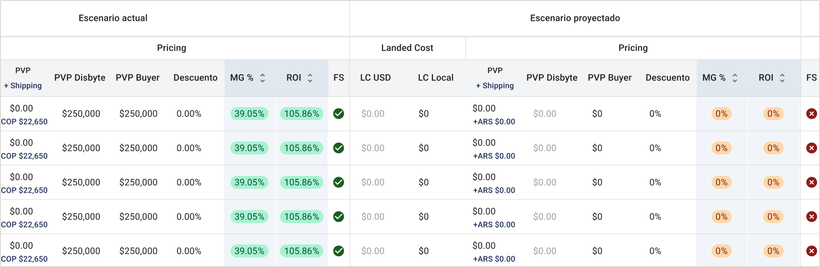Click first row 39.05% MG badge
The image size is (820, 267).
250,113
